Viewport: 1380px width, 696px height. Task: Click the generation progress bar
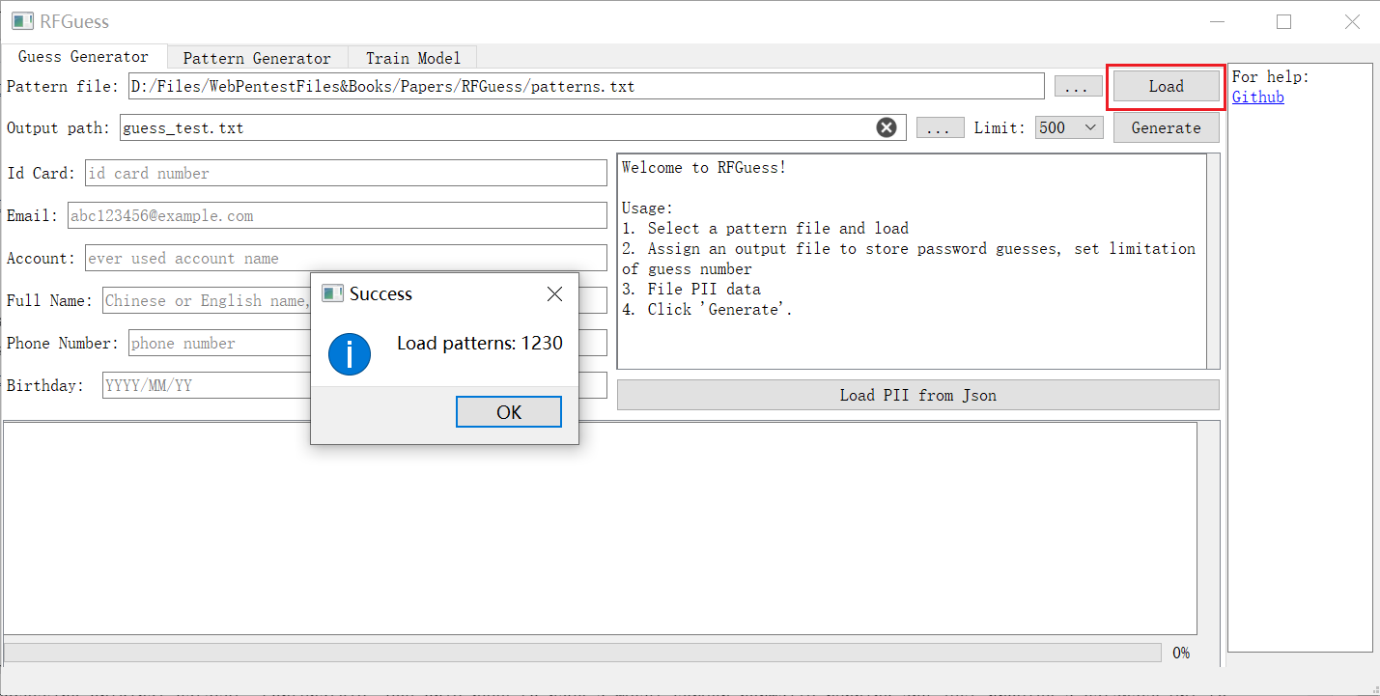click(x=582, y=654)
